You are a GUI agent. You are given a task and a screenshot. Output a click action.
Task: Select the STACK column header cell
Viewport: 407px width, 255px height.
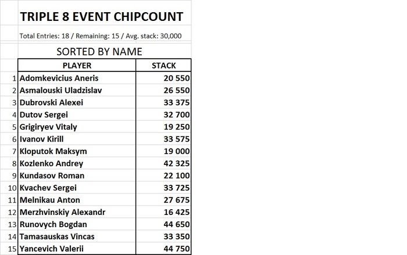[163, 66]
